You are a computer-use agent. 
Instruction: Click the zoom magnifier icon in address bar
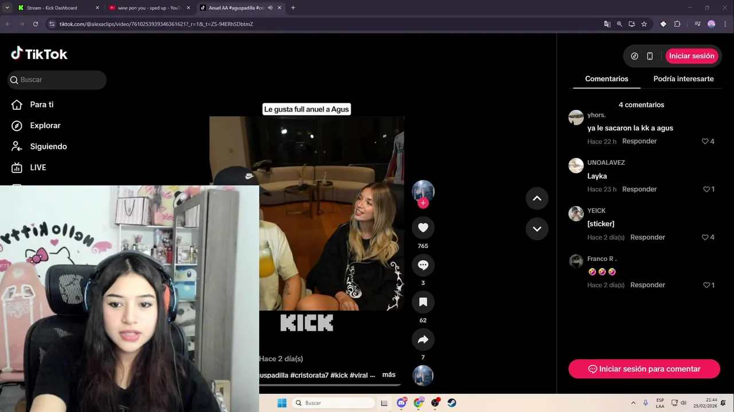tap(619, 24)
